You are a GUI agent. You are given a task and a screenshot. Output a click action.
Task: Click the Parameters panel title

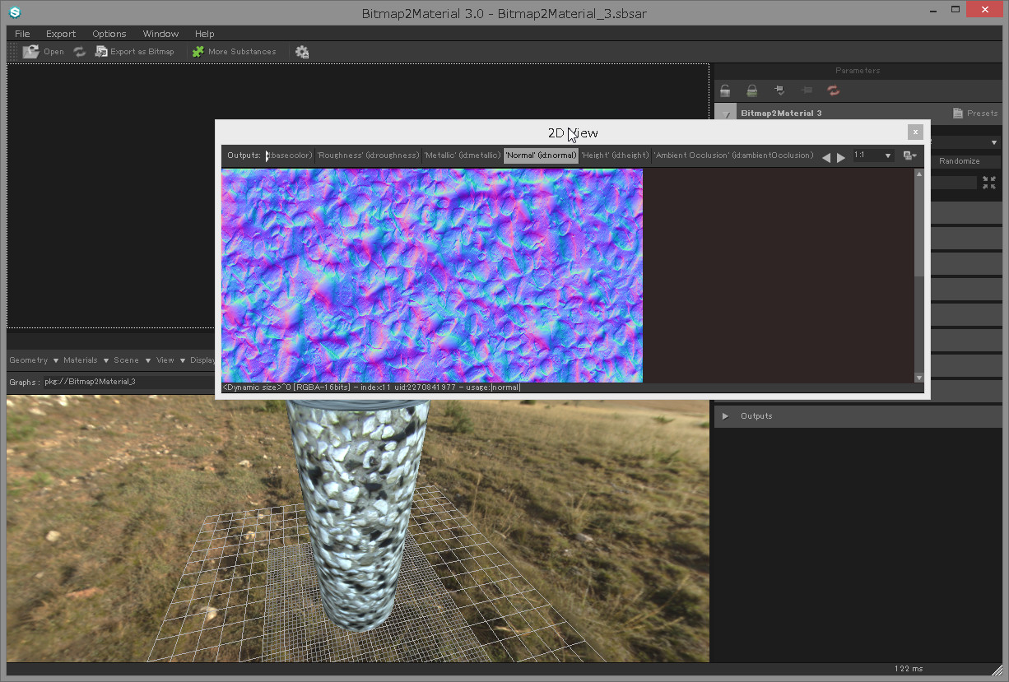858,71
